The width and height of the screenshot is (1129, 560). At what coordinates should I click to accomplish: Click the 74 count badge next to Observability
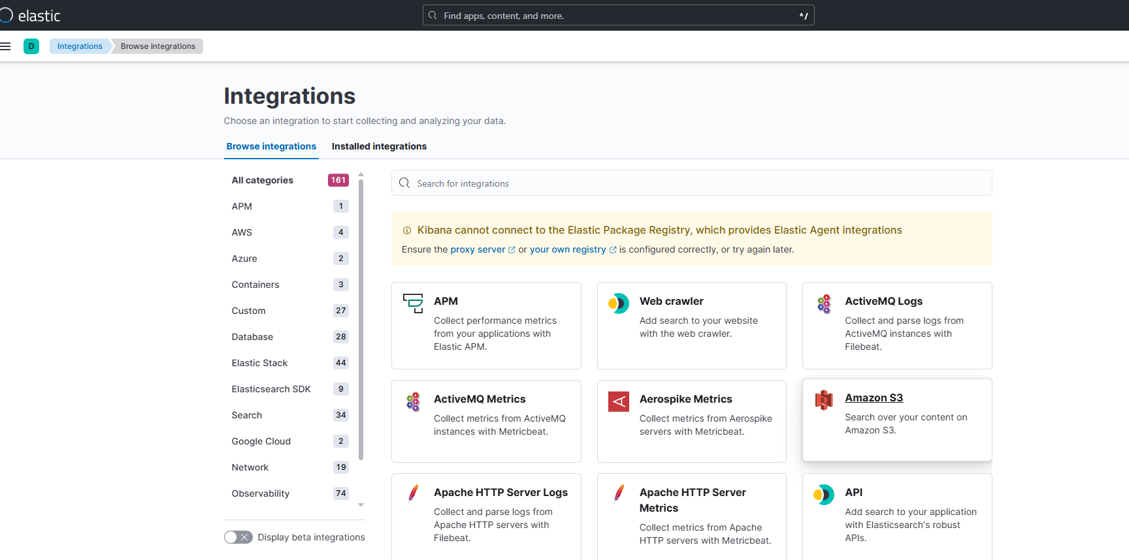pos(340,493)
